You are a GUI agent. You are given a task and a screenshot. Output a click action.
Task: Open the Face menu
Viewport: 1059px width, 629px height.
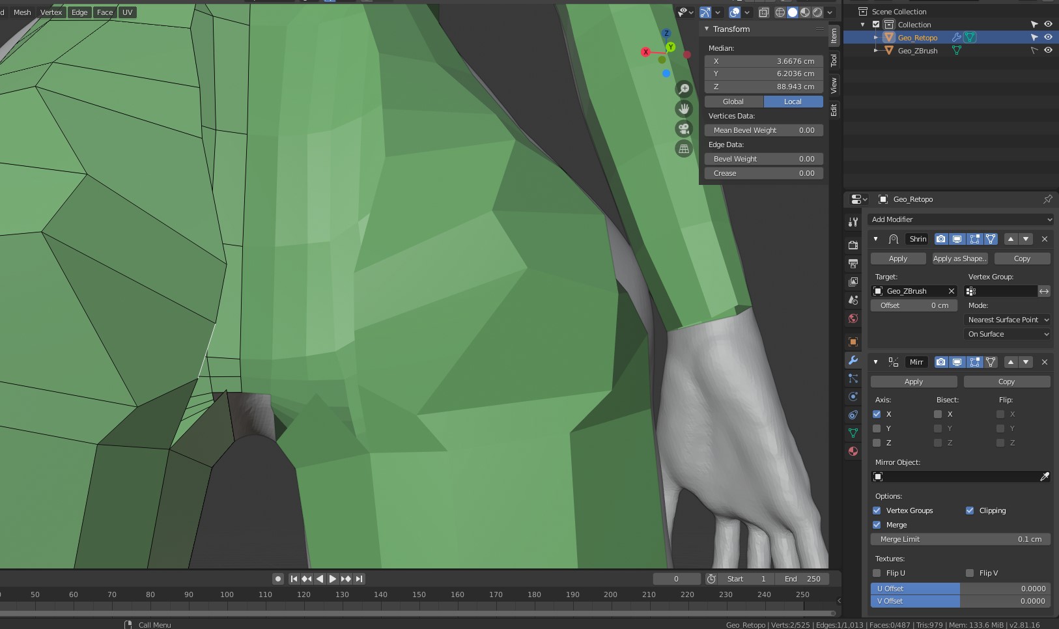[x=105, y=12]
